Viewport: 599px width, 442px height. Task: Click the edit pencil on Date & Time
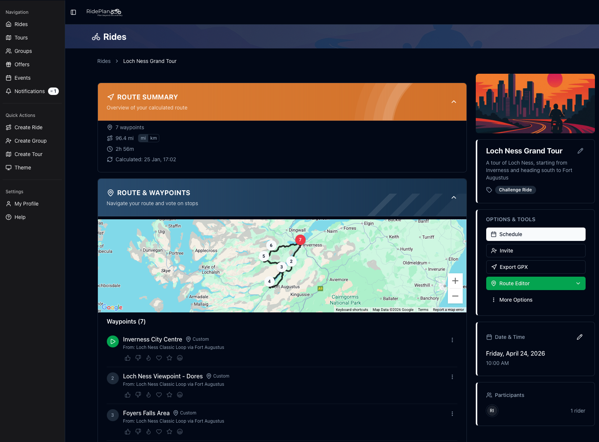pos(580,337)
